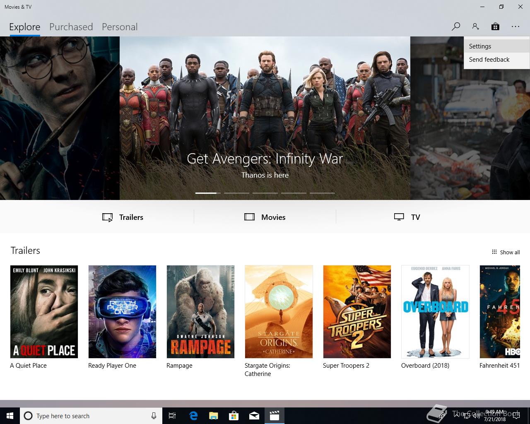Open the Windows Start menu
This screenshot has width=530, height=424.
click(10, 416)
